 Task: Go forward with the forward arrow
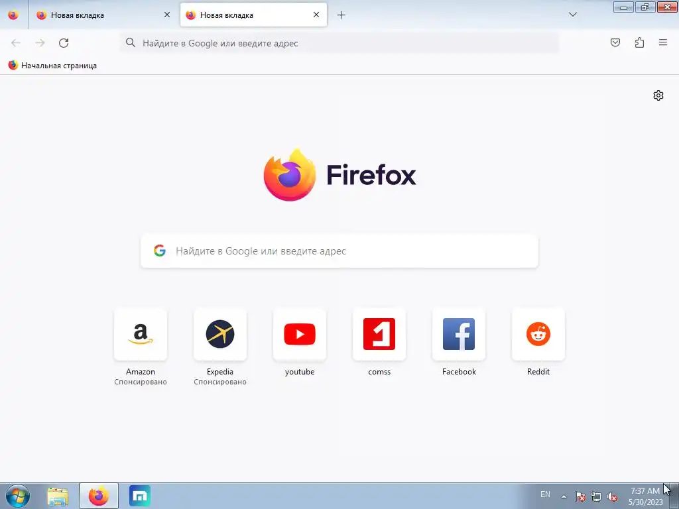point(40,43)
